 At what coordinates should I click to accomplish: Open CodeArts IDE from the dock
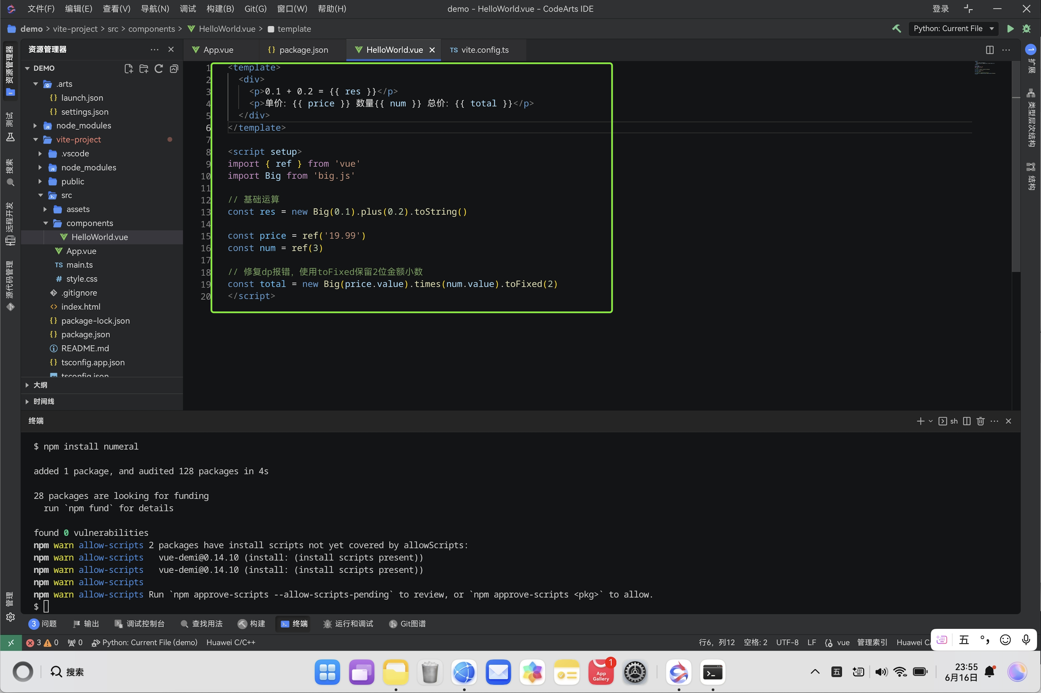click(678, 673)
